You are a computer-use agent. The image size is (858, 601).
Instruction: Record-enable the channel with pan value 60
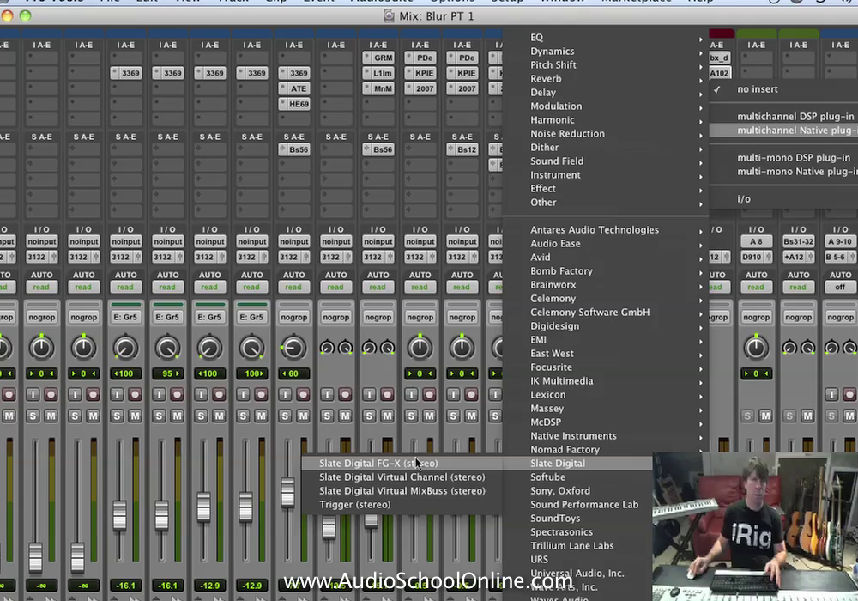pyautogui.click(x=303, y=394)
